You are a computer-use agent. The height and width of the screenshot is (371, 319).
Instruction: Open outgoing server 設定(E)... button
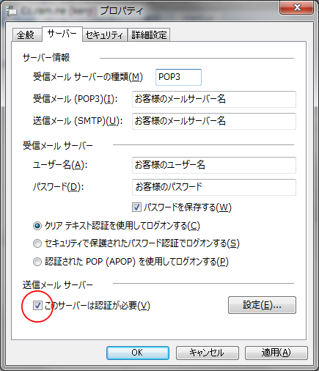pos(262,305)
